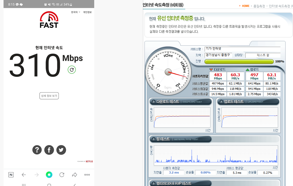Open the three-dot more menu in browser bar
The height and width of the screenshot is (186, 293).
[87, 175]
